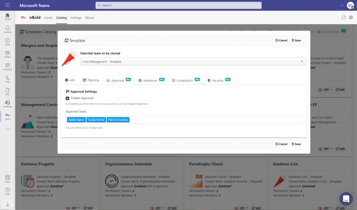
Task: Switch to the Info tab
Action: (x=70, y=80)
